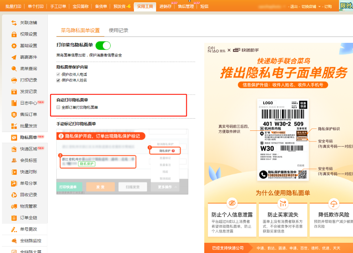The height and width of the screenshot is (253, 353).
Task: Open 短信 in the top menu
Action: (x=204, y=6)
